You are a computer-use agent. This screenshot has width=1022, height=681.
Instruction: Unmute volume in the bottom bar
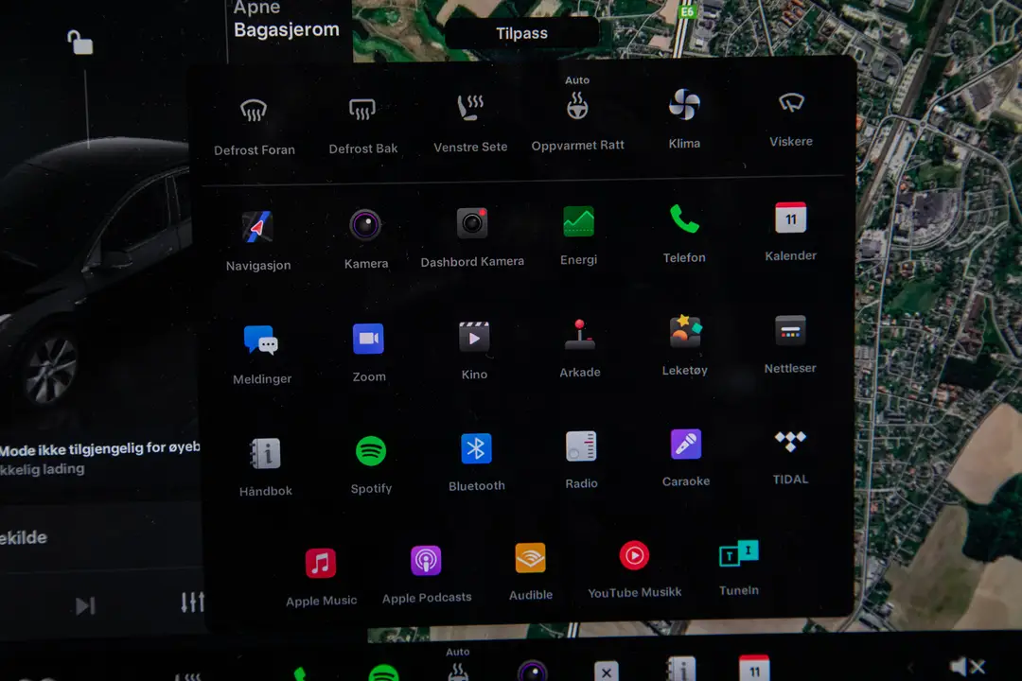click(967, 666)
